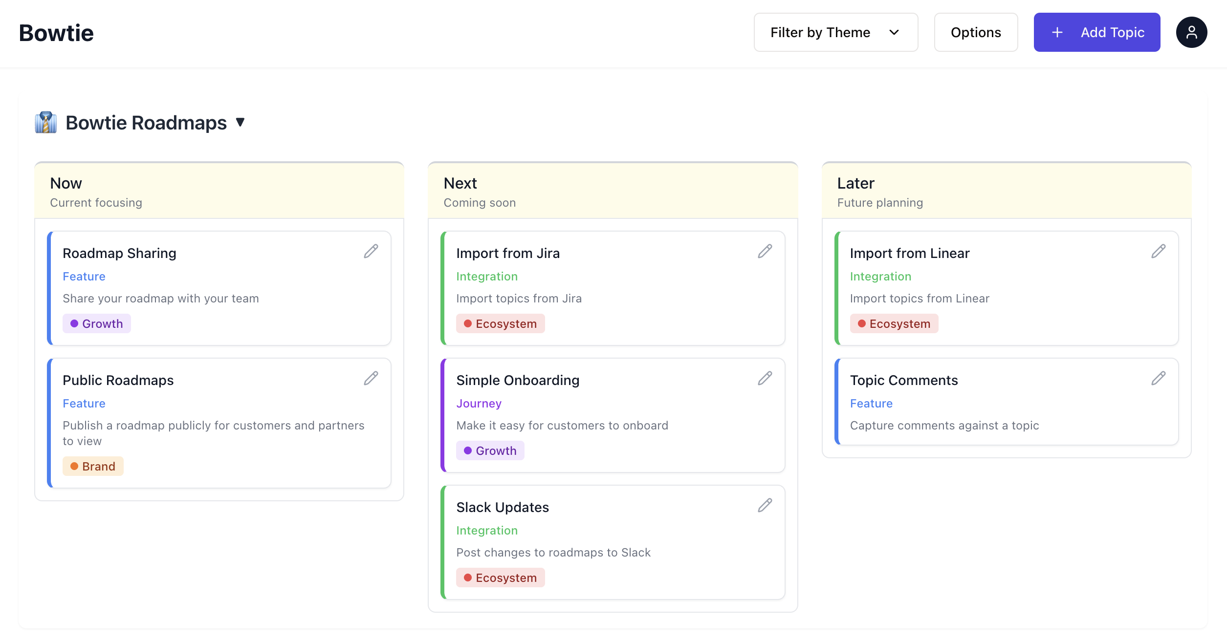Select the Now column header
Image resolution: width=1227 pixels, height=642 pixels.
pyautogui.click(x=66, y=183)
